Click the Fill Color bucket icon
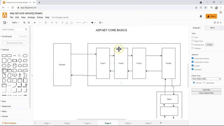Viewport: 224px width, 126px height. [x=62, y=22]
